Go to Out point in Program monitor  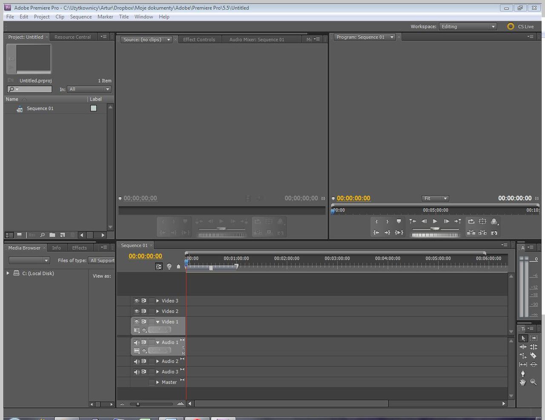[387, 233]
